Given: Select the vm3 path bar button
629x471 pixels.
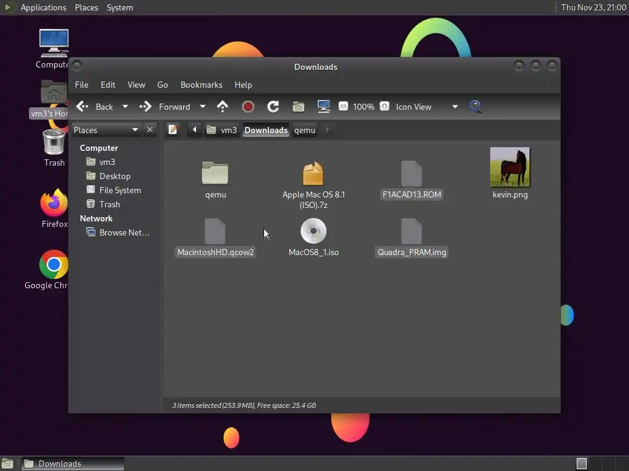Looking at the screenshot, I should (222, 130).
